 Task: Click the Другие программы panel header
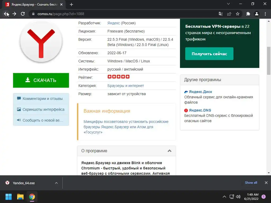click(x=219, y=80)
